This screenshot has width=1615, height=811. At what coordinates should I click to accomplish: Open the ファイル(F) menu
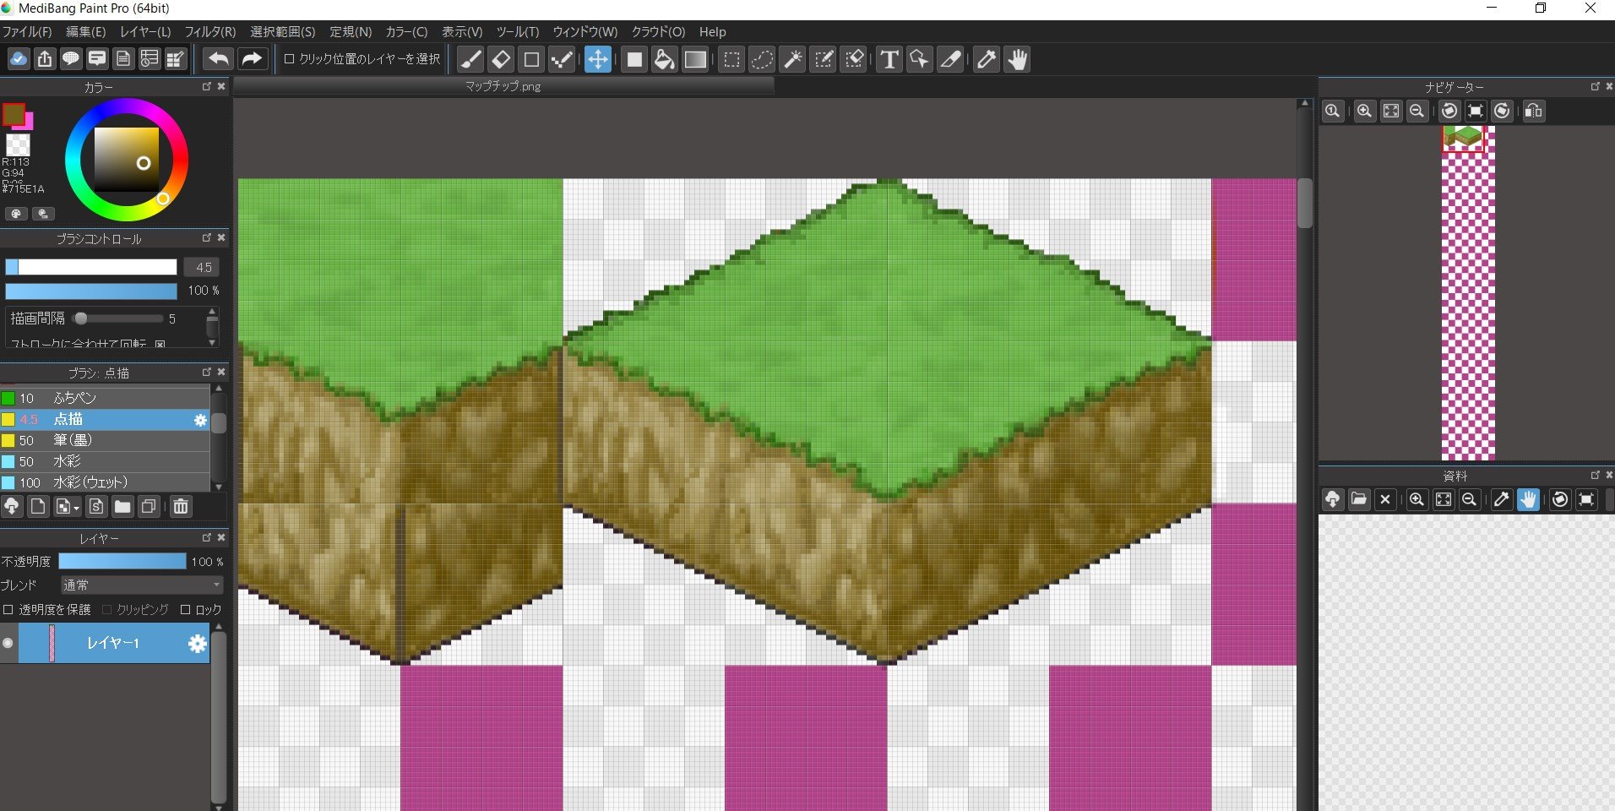click(x=27, y=32)
